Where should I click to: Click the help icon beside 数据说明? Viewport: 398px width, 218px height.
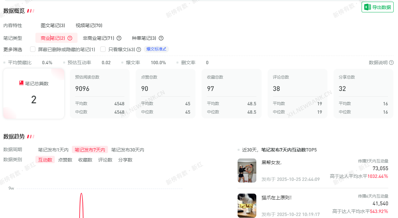[x=391, y=63]
